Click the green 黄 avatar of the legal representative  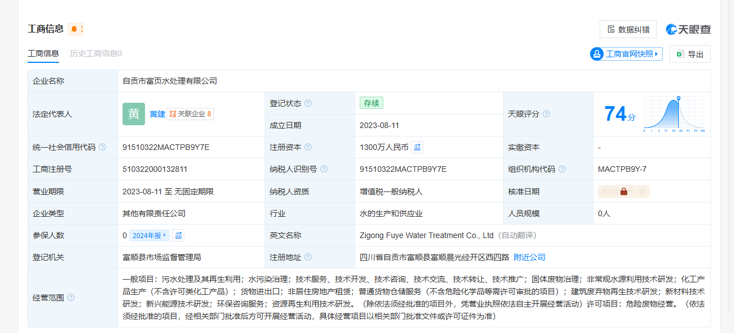[x=134, y=114]
